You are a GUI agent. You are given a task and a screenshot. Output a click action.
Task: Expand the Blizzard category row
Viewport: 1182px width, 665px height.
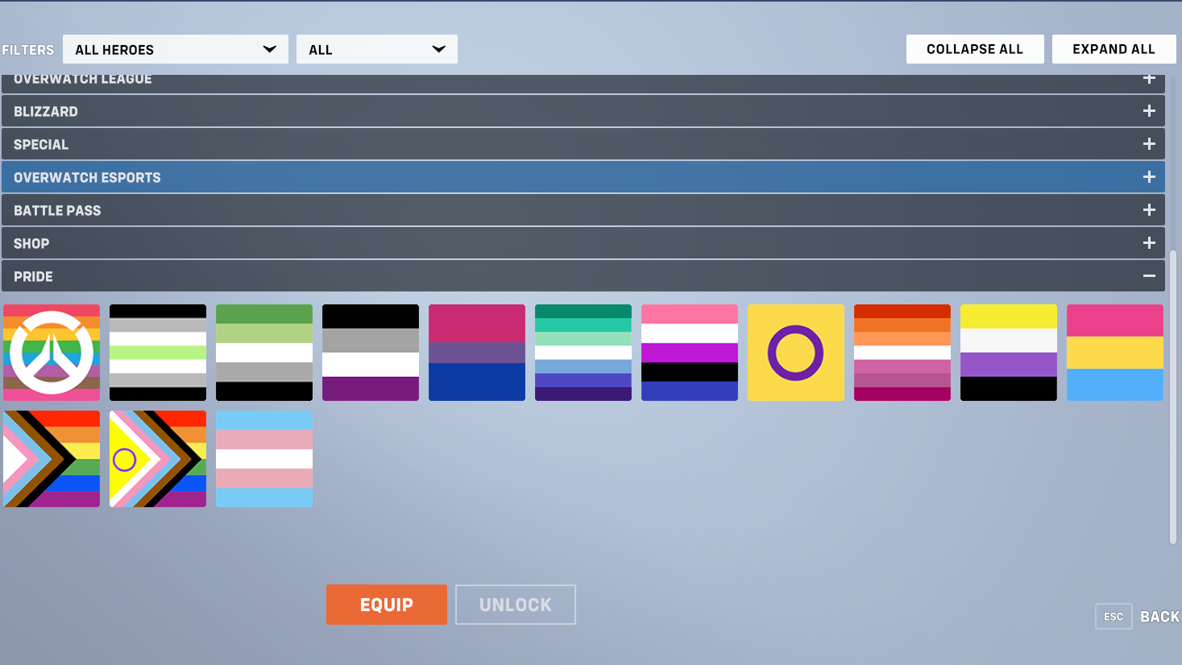(x=583, y=111)
